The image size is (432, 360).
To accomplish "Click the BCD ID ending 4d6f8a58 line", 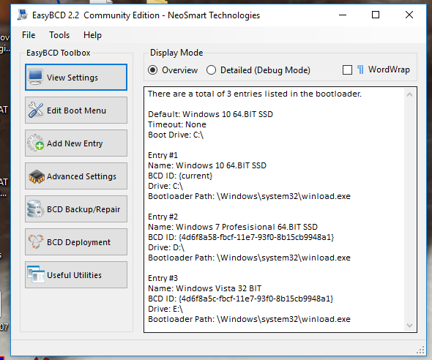I will click(241, 237).
